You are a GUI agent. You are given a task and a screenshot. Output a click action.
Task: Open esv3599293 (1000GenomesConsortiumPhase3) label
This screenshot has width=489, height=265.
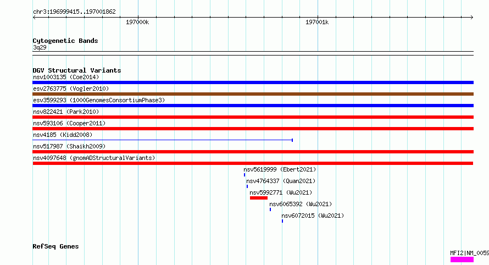(x=99, y=100)
